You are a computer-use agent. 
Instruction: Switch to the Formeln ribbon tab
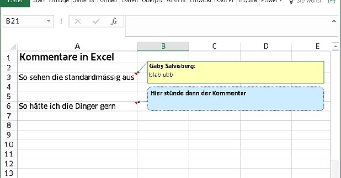click(107, 1)
